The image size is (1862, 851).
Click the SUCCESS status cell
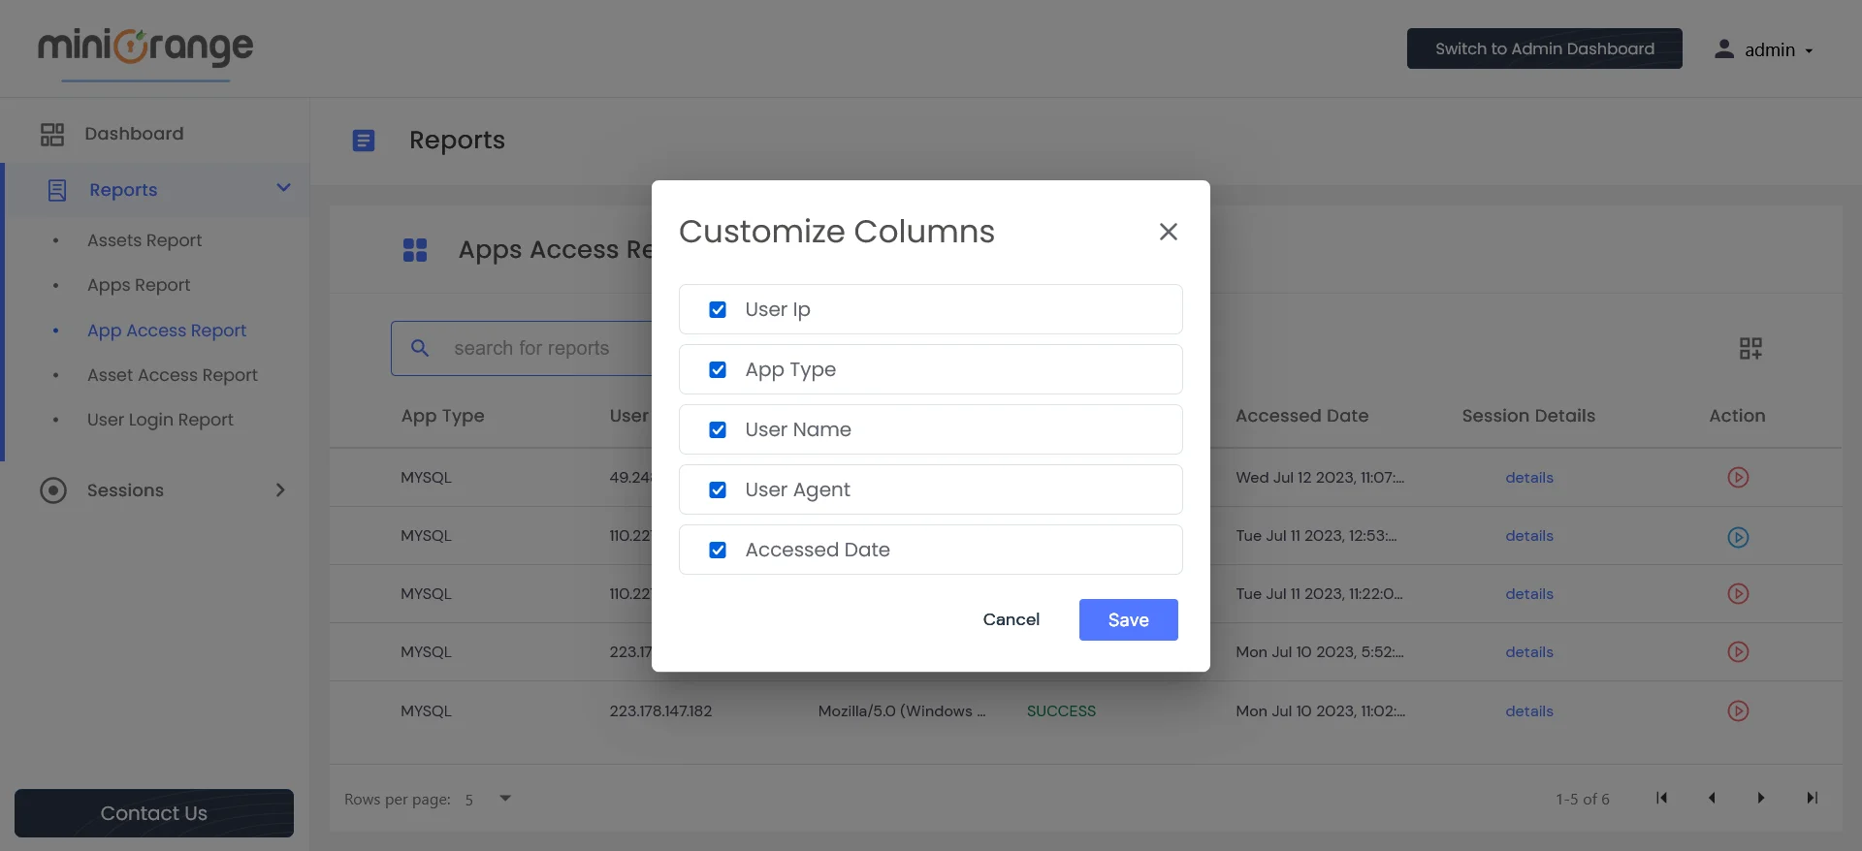1061,711
